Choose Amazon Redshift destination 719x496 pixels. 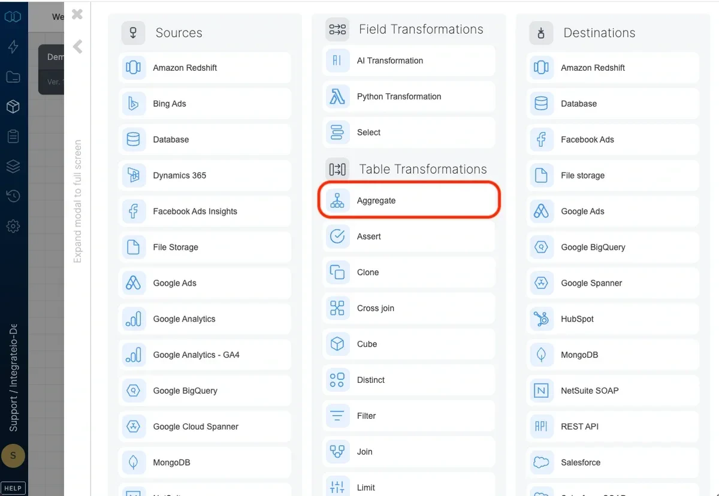pyautogui.click(x=613, y=68)
